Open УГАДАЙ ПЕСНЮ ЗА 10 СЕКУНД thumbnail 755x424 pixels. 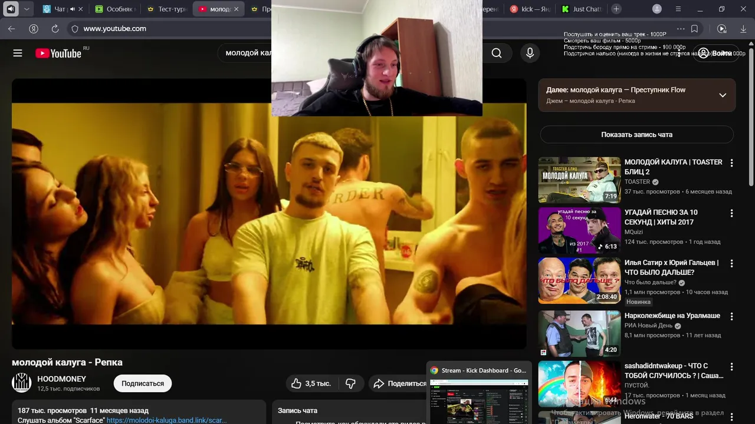(x=579, y=230)
